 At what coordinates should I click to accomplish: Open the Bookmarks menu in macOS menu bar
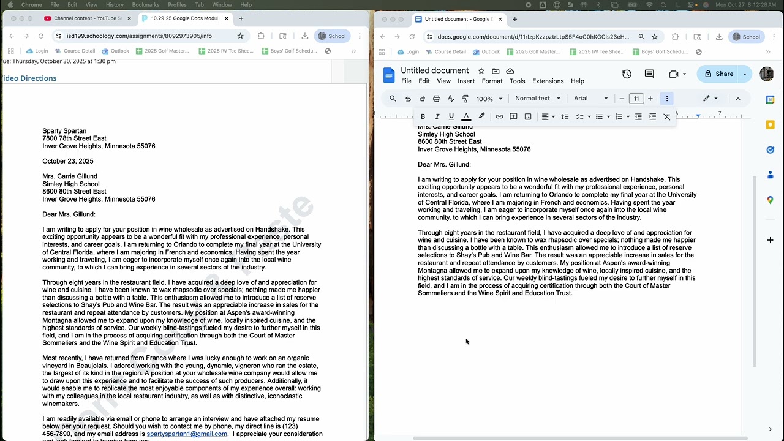point(146,5)
